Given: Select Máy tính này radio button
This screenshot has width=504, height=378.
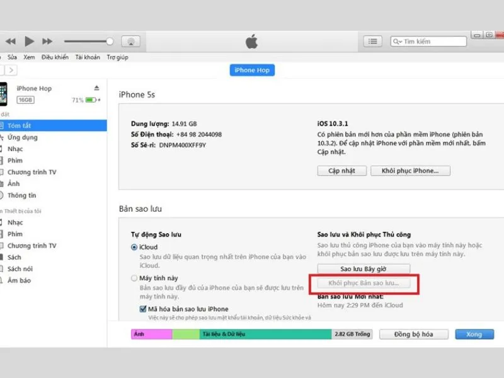Looking at the screenshot, I should pos(134,278).
